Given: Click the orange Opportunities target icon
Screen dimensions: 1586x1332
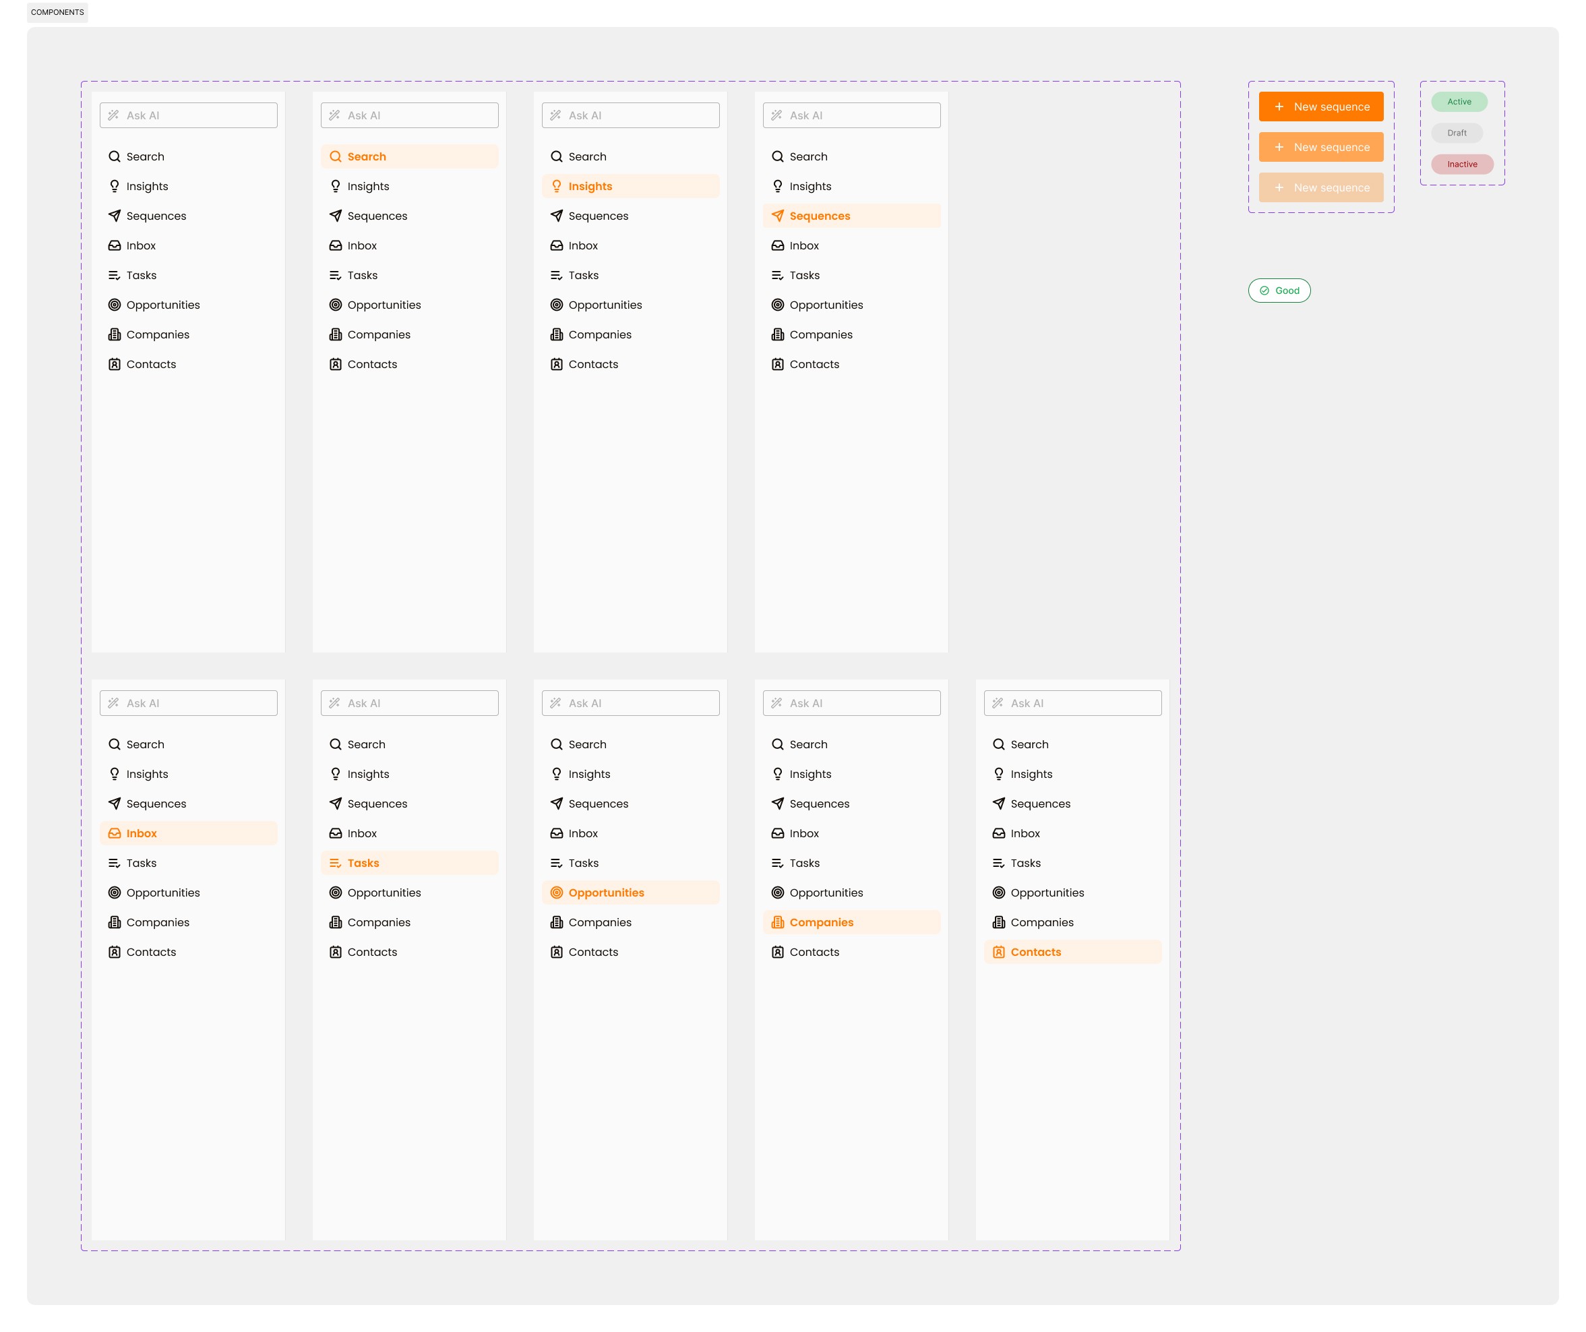Looking at the screenshot, I should coord(557,892).
